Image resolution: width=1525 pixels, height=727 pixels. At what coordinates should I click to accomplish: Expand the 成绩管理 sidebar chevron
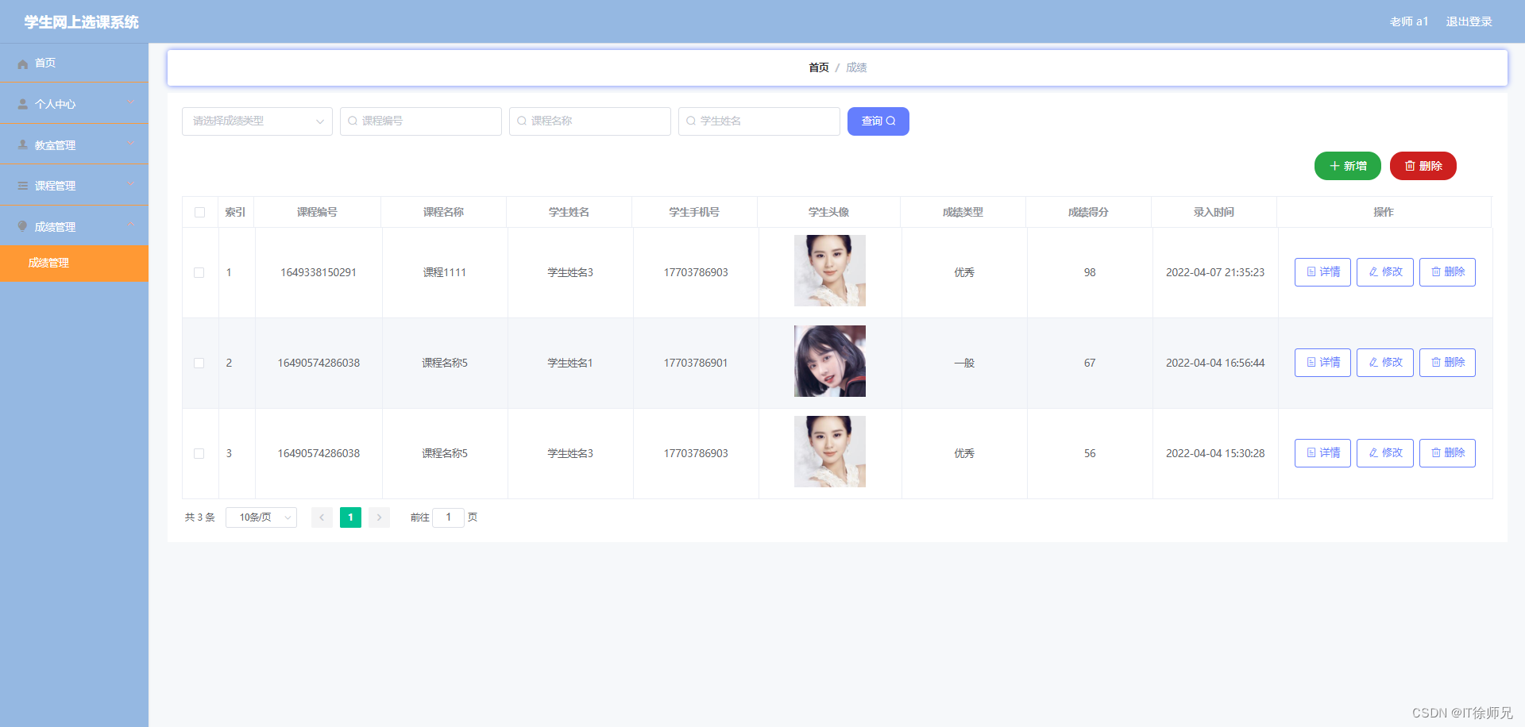pos(131,225)
